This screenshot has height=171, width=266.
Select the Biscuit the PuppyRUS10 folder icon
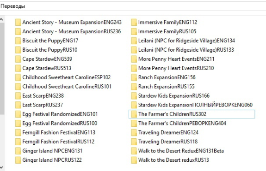coord(18,50)
